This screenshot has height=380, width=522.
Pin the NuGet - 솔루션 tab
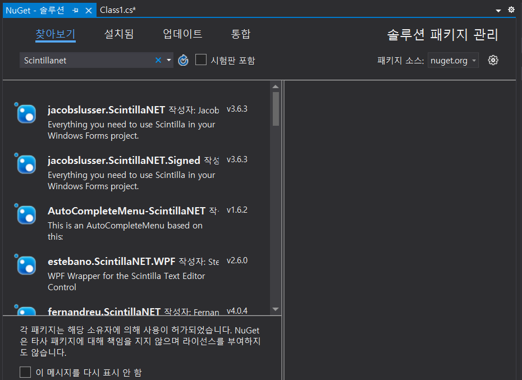point(76,10)
